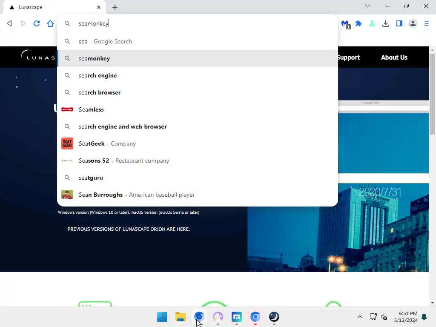Click the vertical page scrollbar thumb
This screenshot has width=436, height=327.
pos(432,93)
